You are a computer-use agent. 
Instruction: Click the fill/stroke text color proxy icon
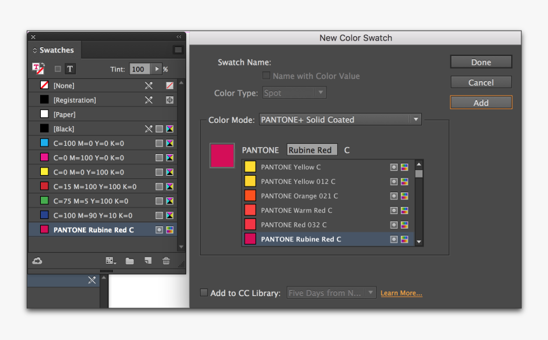click(x=38, y=68)
